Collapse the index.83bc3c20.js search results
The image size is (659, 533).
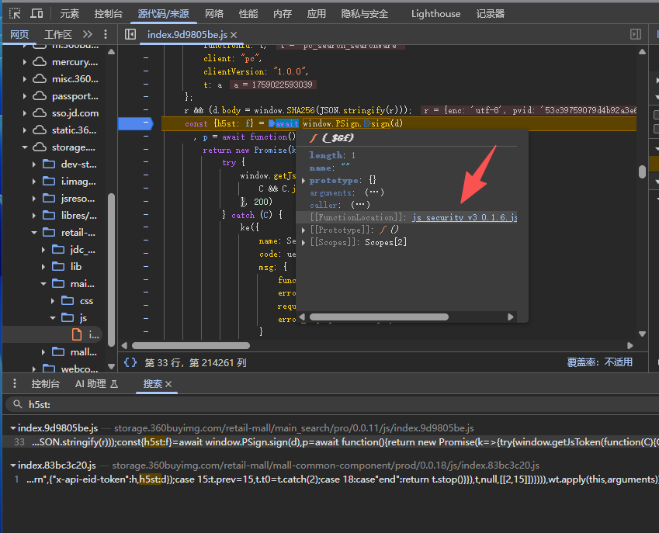pos(13,466)
